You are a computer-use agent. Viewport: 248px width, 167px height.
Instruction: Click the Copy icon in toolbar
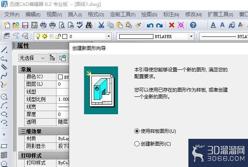[110, 25]
